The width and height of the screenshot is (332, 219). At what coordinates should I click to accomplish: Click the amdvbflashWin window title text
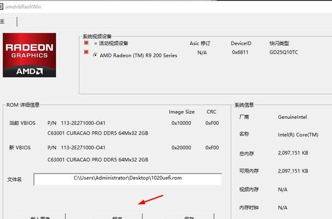pyautogui.click(x=23, y=7)
